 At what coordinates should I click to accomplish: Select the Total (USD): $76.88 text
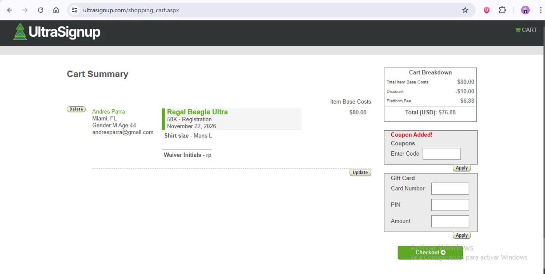click(430, 113)
